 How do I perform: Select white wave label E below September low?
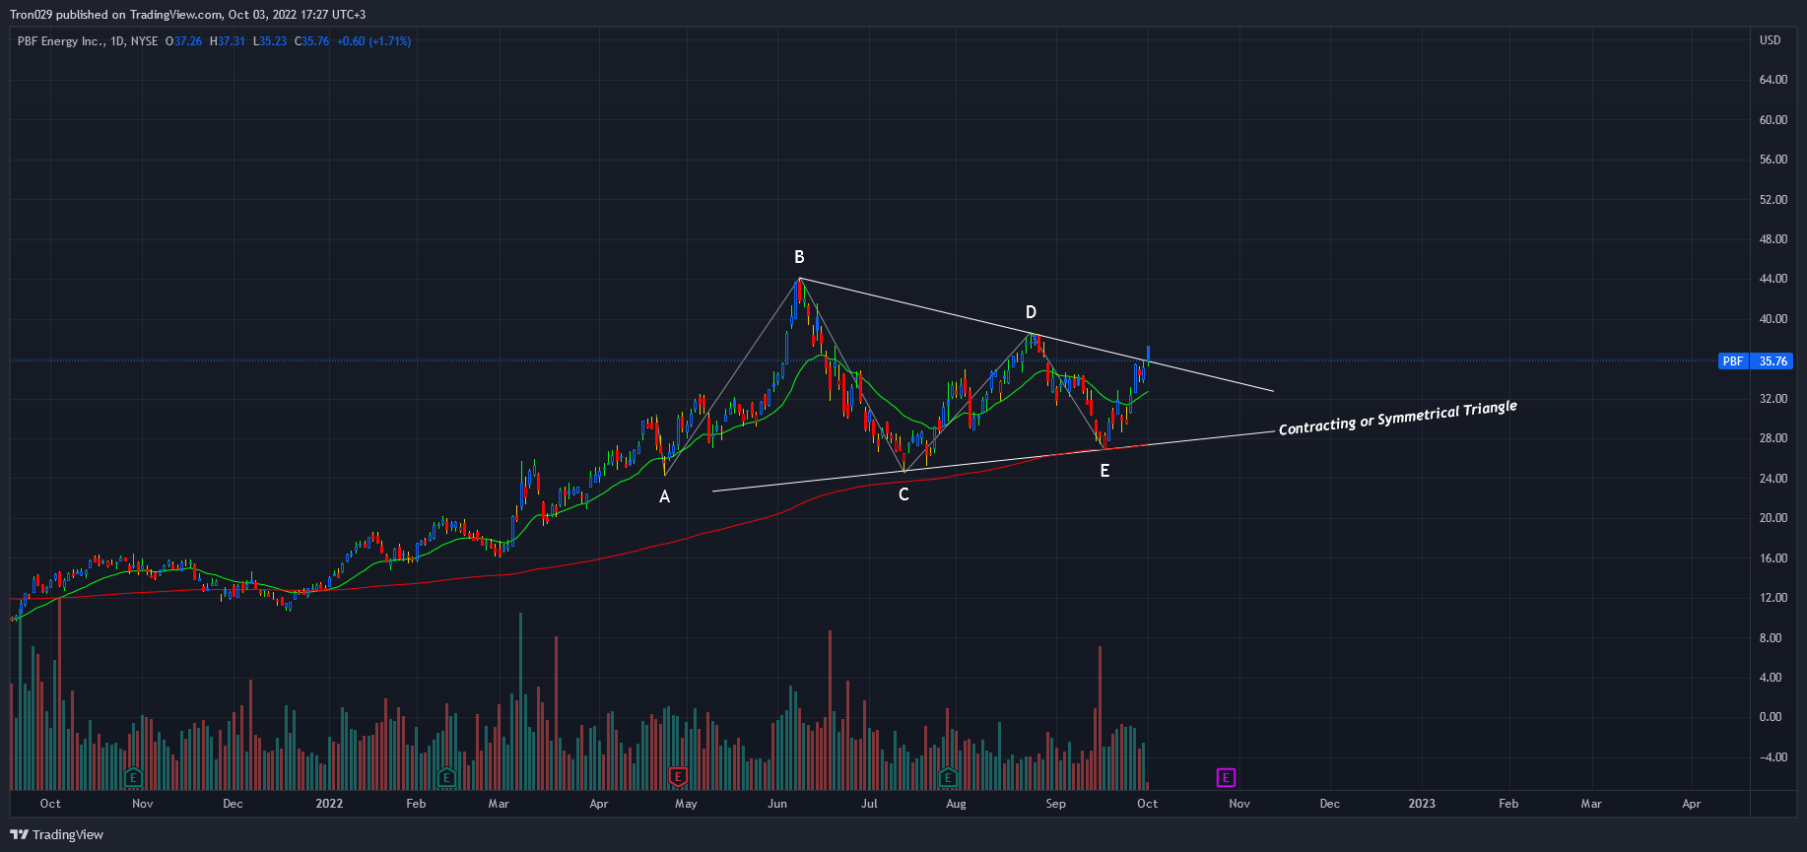click(x=1104, y=471)
